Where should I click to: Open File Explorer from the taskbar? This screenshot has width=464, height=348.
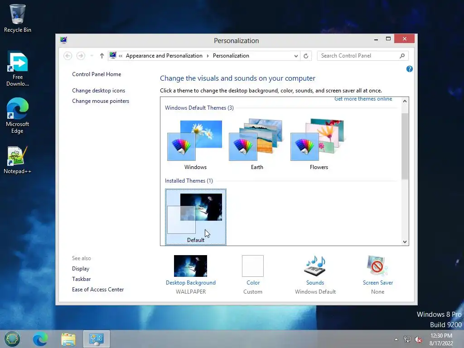pos(68,339)
